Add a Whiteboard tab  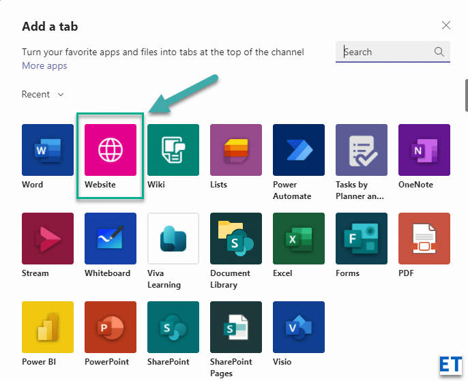point(111,239)
